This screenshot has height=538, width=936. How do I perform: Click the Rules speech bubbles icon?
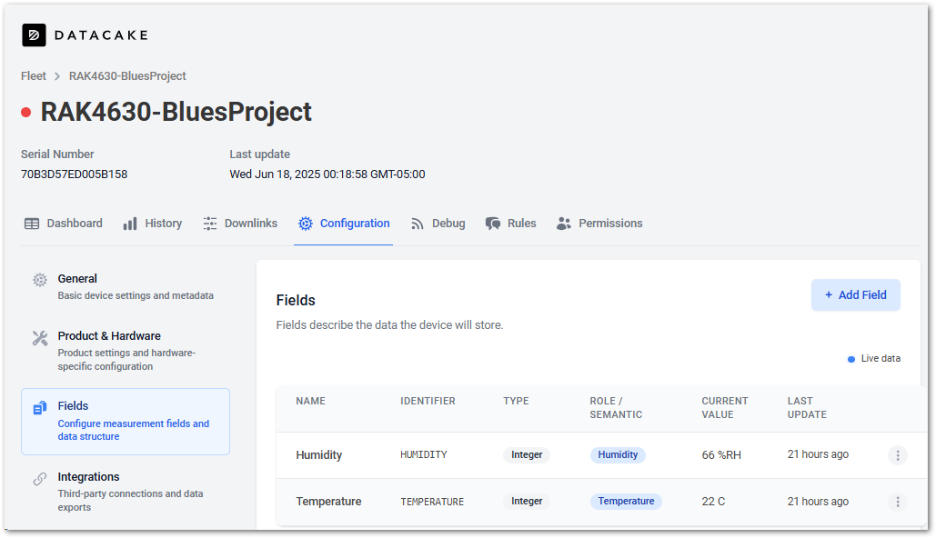click(x=492, y=224)
